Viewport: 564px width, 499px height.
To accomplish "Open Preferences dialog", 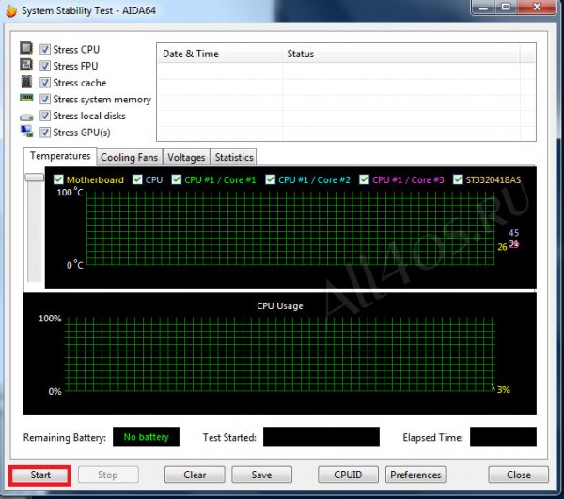I will point(415,475).
